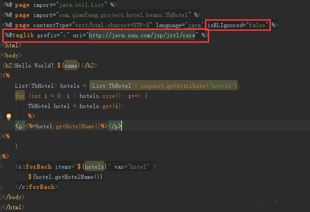This screenshot has width=310, height=212.
Task: Click the var="hotel" attribute
Action: (132, 167)
